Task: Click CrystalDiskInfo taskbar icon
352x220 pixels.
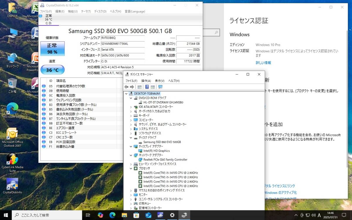Action: coord(160,215)
